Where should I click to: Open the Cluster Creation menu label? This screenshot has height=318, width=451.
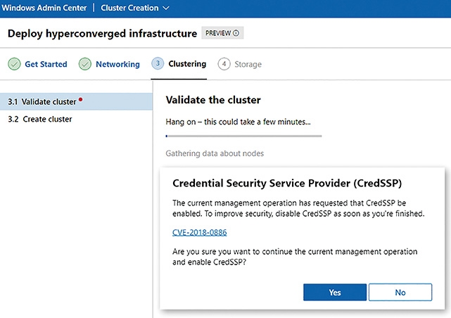[129, 8]
